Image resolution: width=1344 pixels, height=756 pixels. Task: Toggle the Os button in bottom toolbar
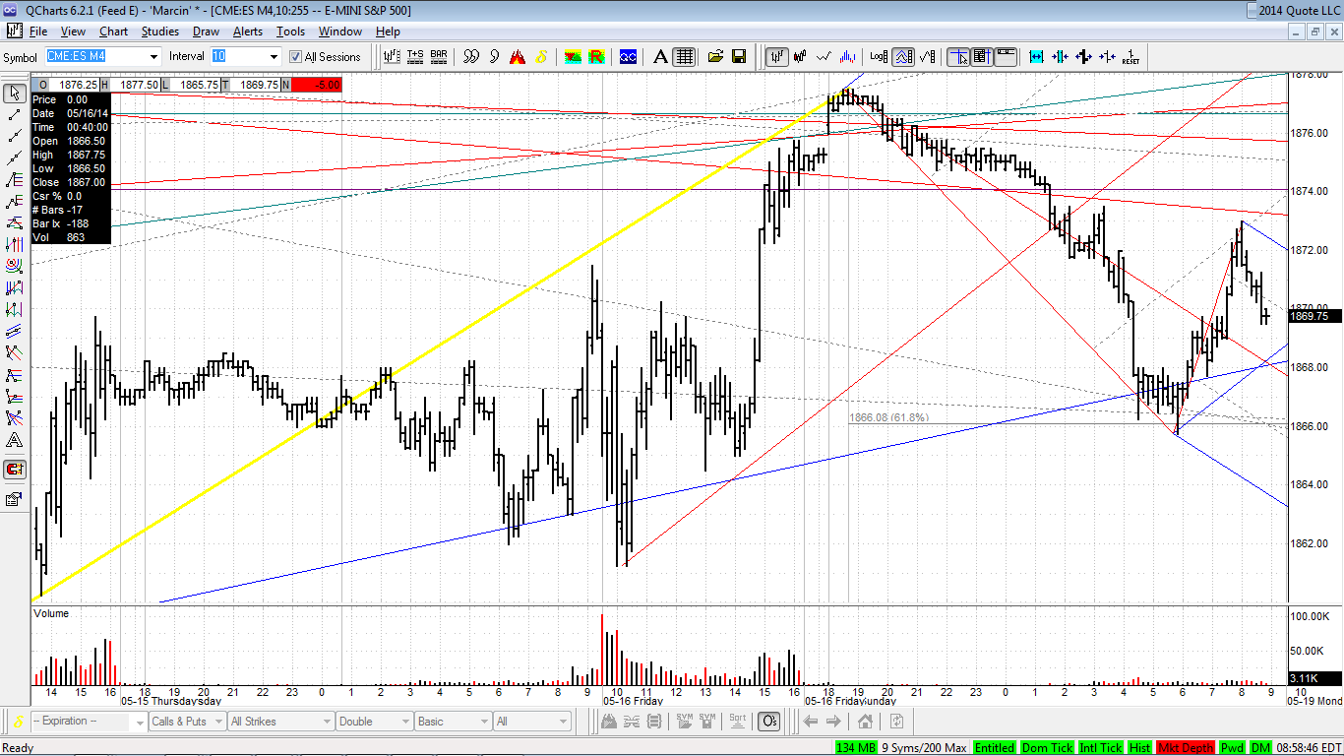click(769, 722)
